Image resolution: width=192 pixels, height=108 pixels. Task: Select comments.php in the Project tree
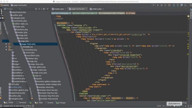(x=19, y=21)
